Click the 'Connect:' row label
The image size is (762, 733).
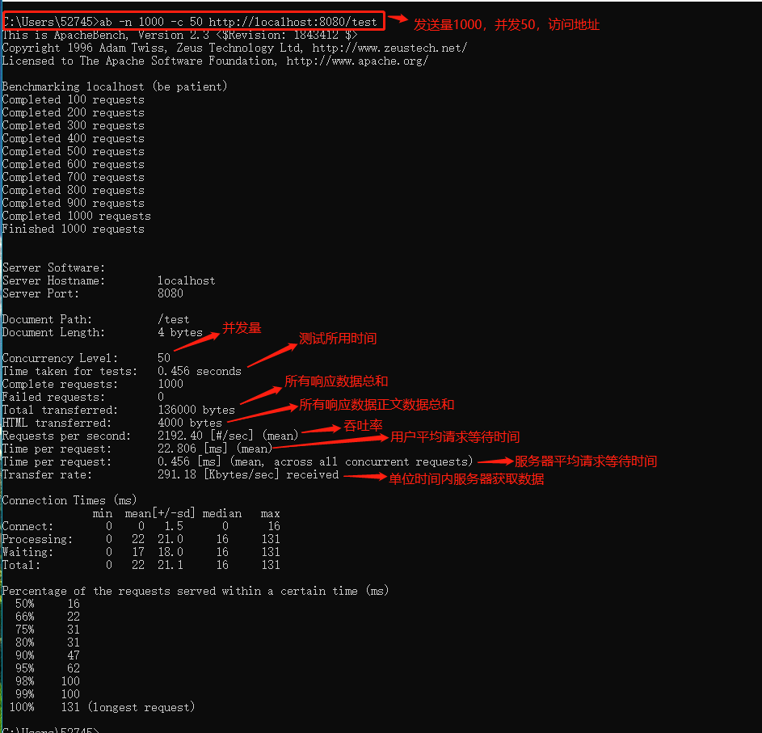click(27, 526)
